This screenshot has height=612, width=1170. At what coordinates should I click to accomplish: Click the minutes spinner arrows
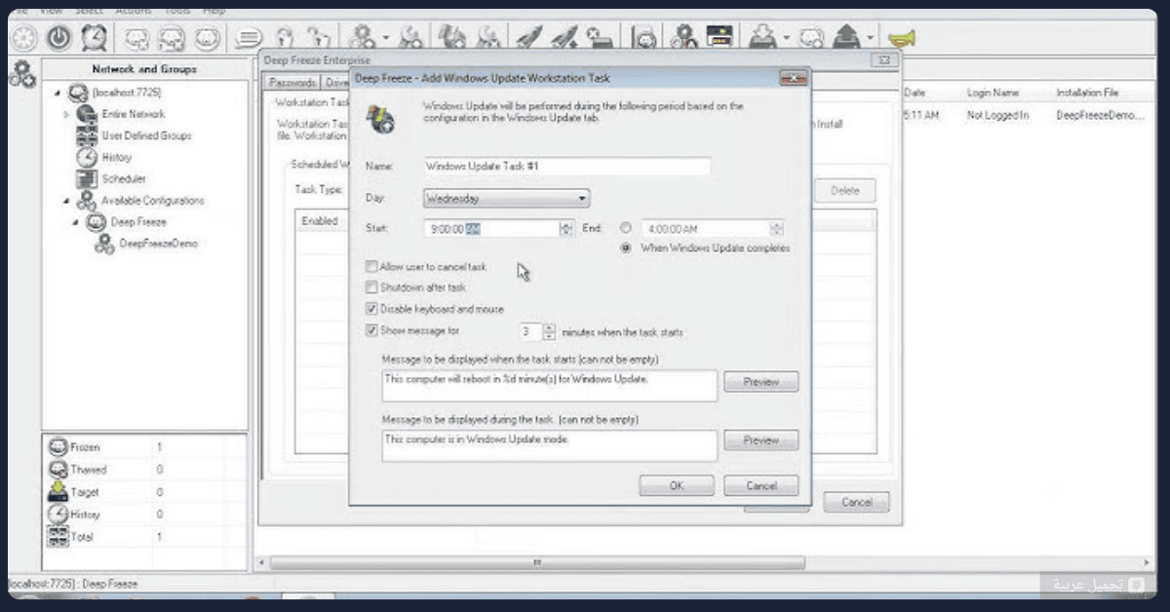click(549, 331)
